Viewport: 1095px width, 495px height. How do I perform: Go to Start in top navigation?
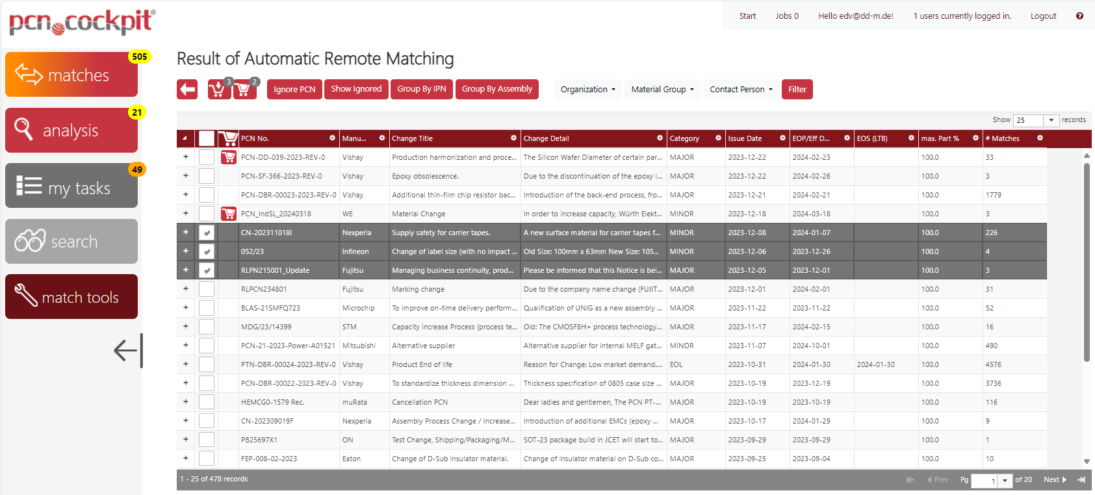pyautogui.click(x=747, y=16)
